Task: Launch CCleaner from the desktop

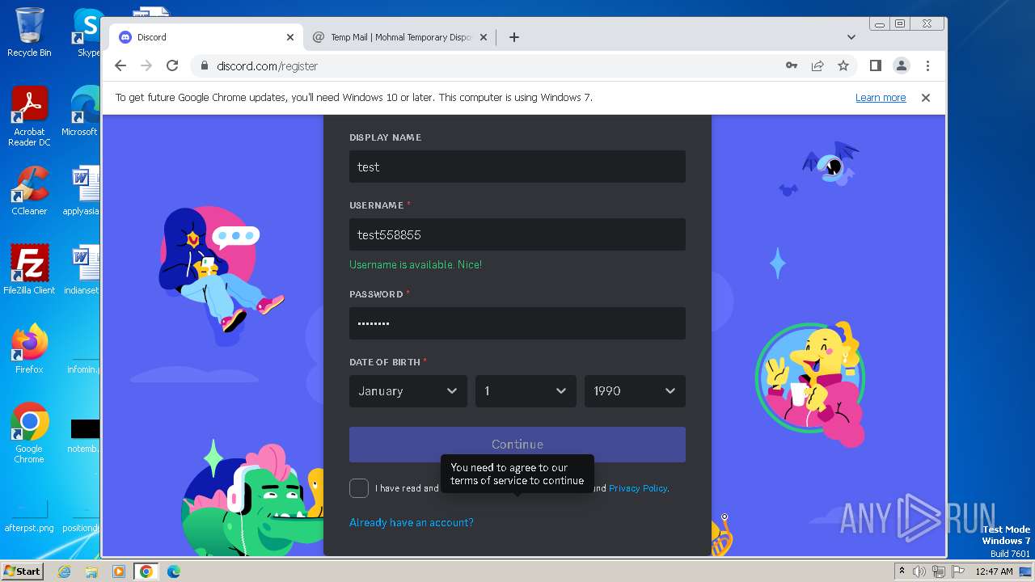Action: [29, 191]
